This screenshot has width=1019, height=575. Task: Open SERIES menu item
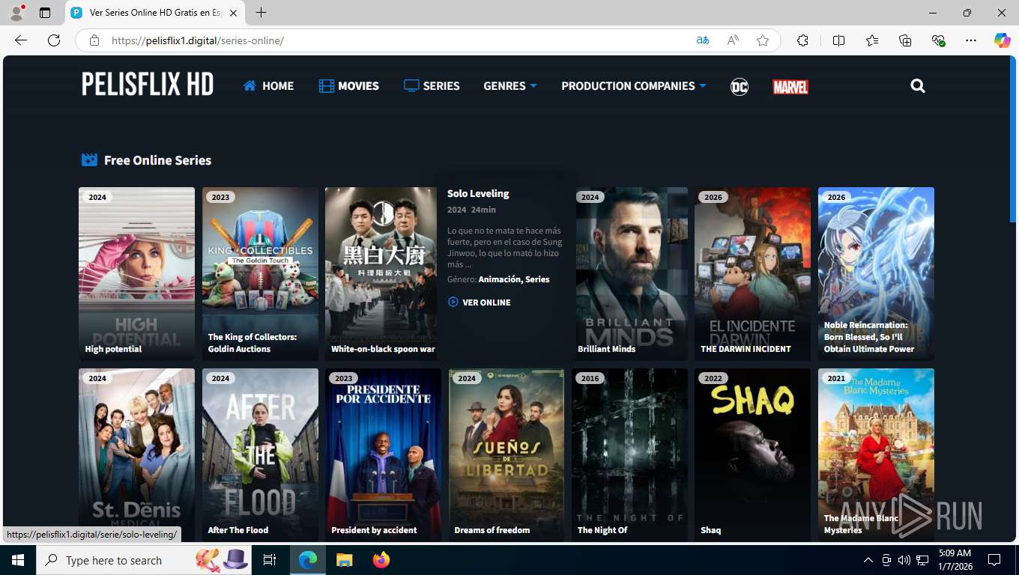click(x=432, y=86)
